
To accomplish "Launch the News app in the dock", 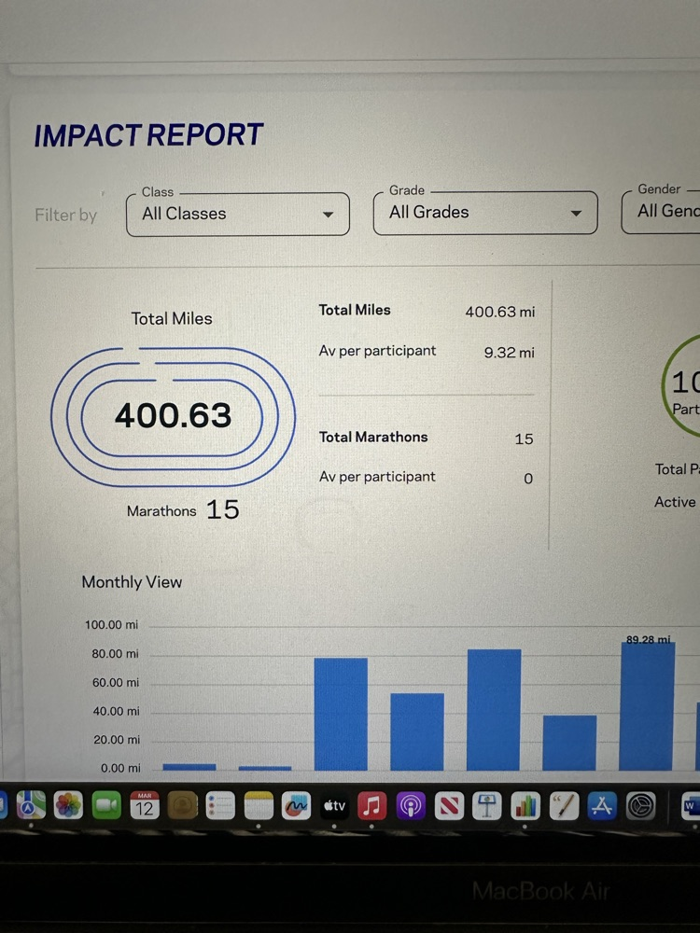I will [x=449, y=805].
